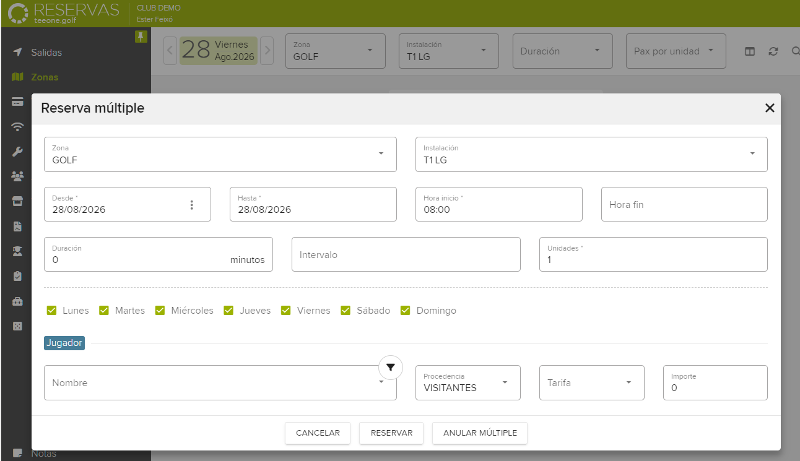Click the CANCELAR button
This screenshot has width=800, height=461.
point(318,433)
